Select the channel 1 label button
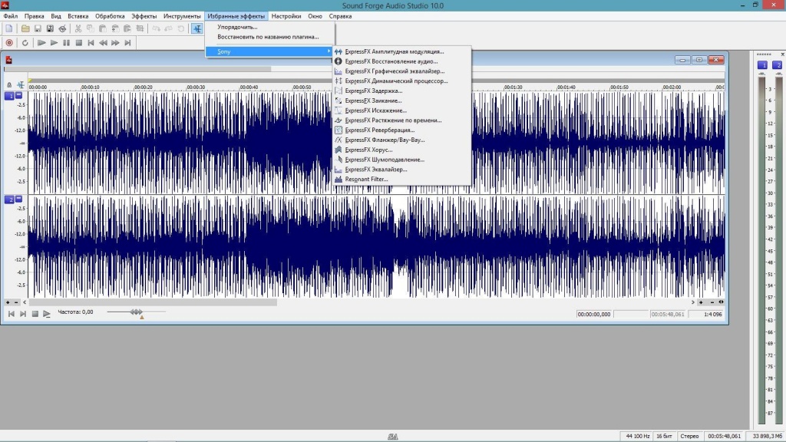The width and height of the screenshot is (786, 442). pyautogui.click(x=9, y=96)
